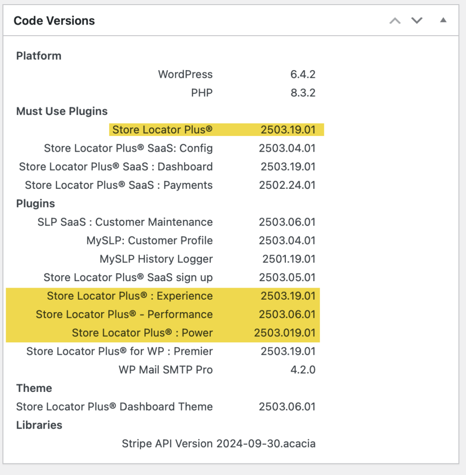Click the Customer Profile version number

coord(287,241)
